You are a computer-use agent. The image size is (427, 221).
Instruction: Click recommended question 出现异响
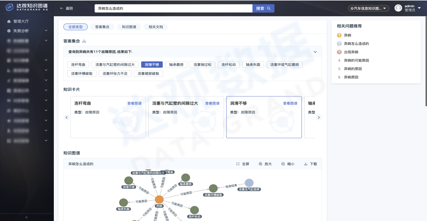[351, 52]
